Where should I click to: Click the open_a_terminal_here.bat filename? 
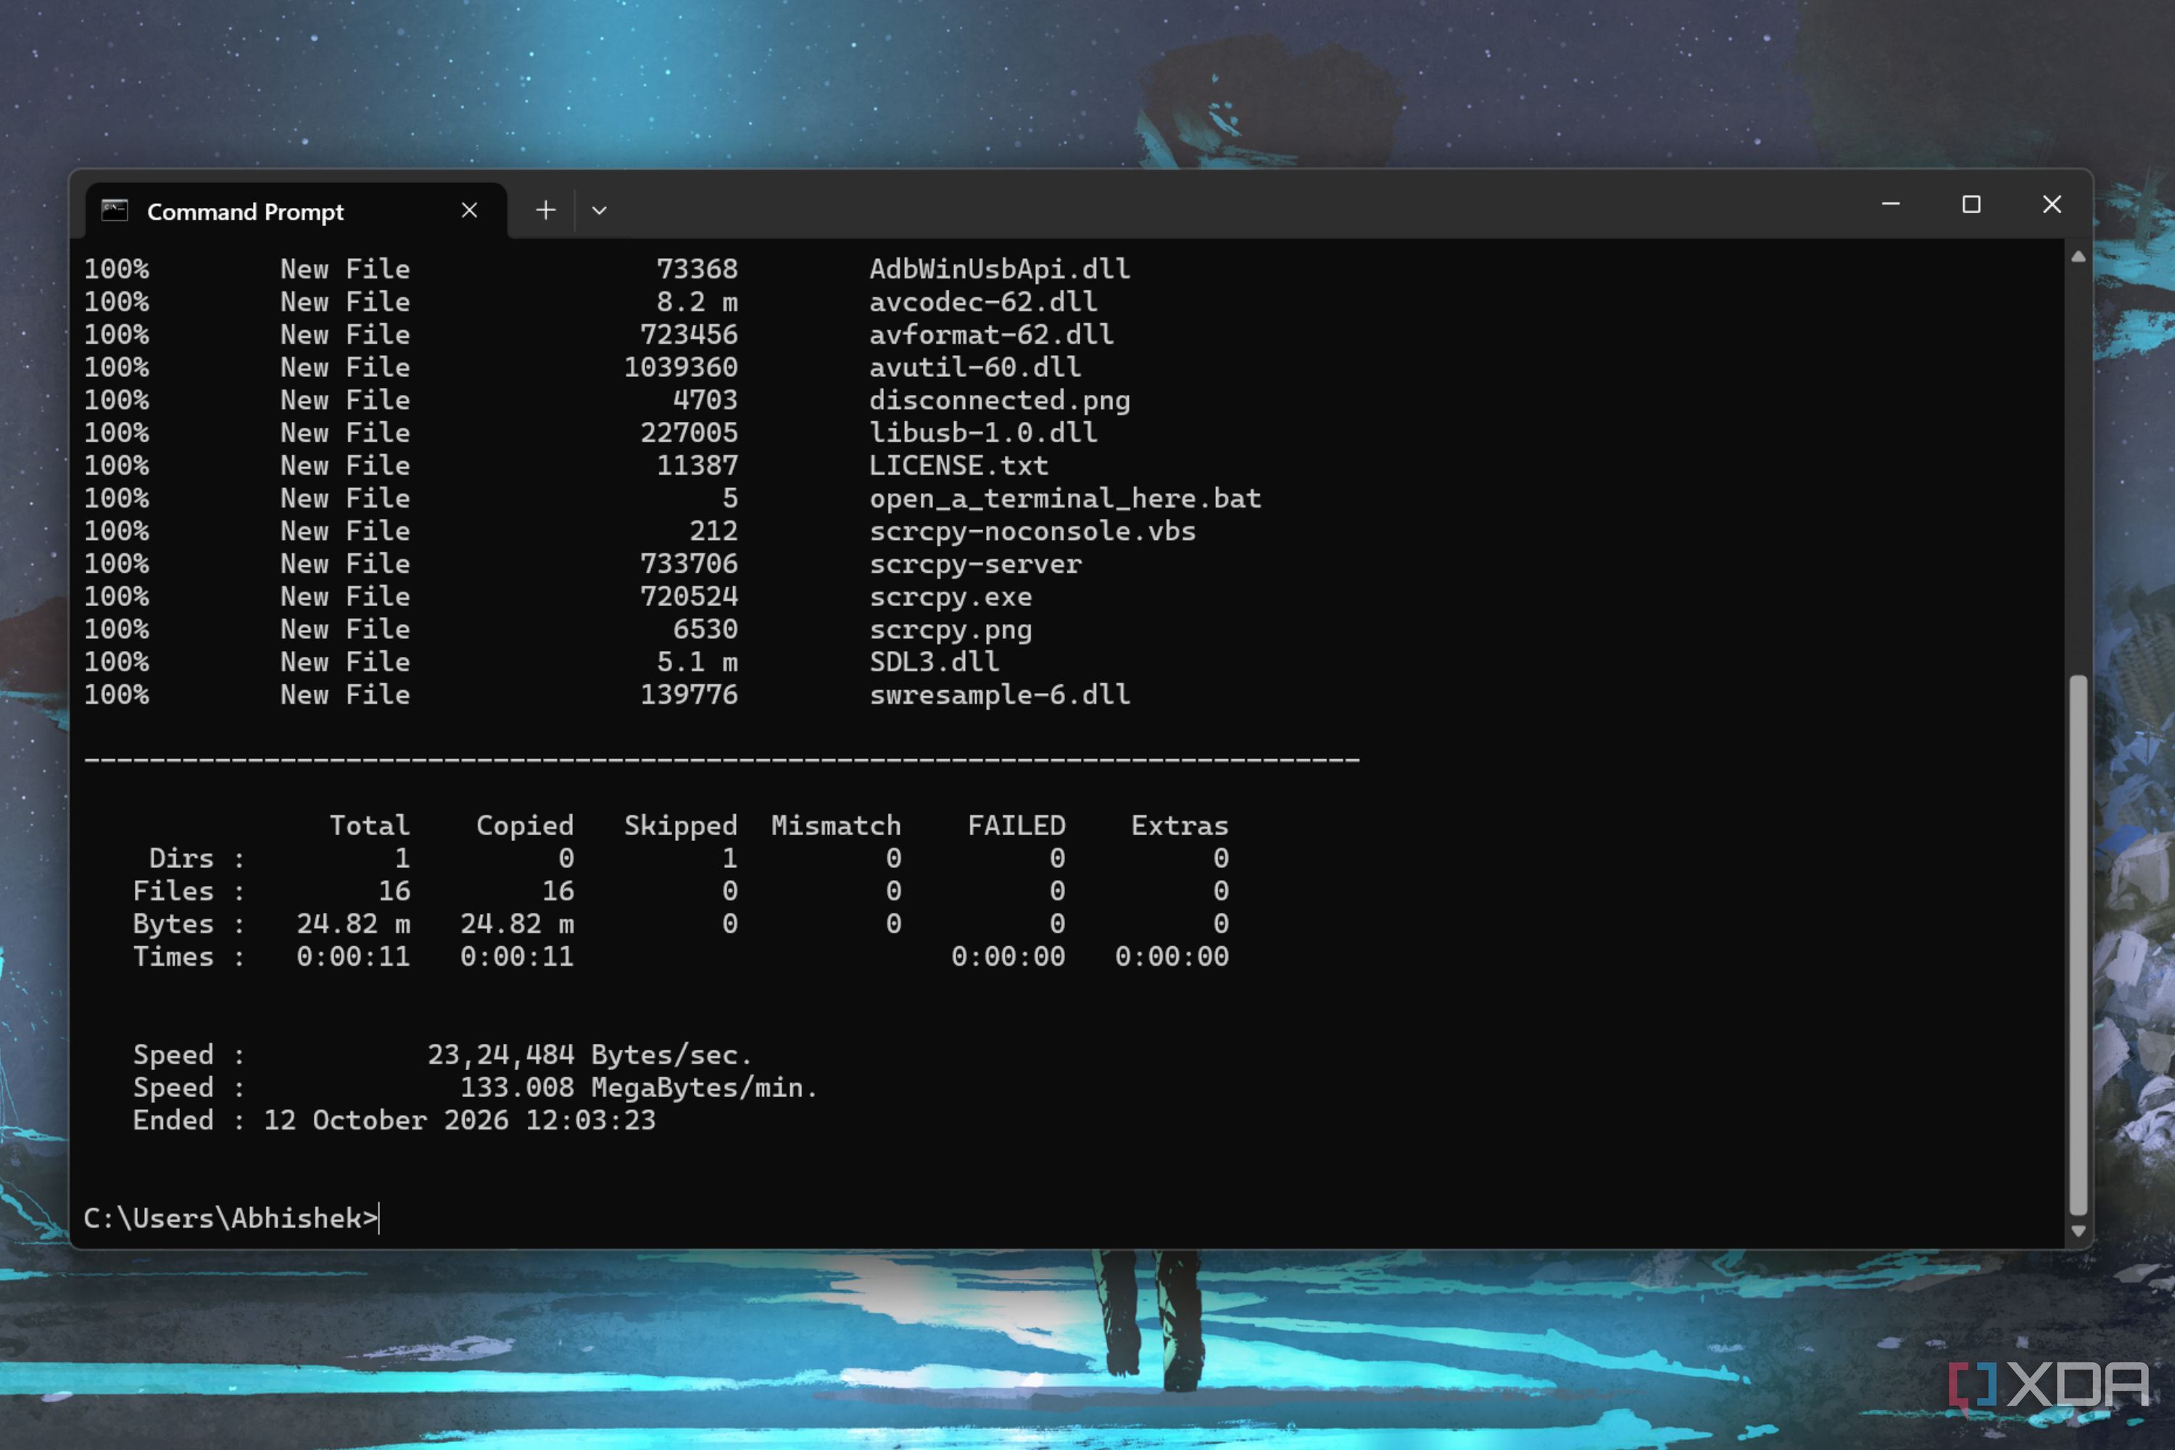tap(1065, 499)
